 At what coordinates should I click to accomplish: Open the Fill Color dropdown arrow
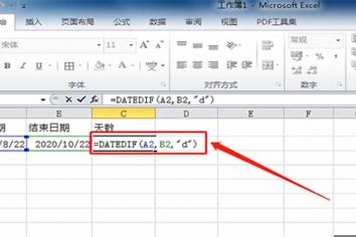pos(110,66)
